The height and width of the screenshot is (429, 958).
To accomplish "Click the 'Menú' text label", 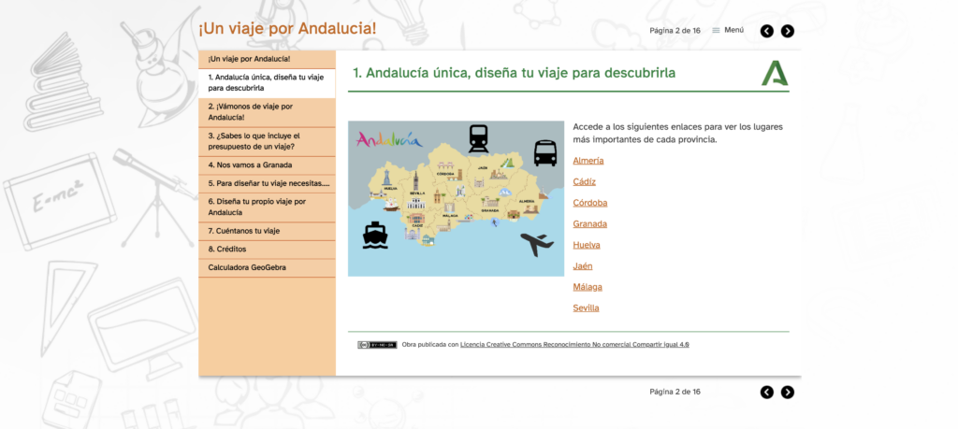I will (733, 30).
